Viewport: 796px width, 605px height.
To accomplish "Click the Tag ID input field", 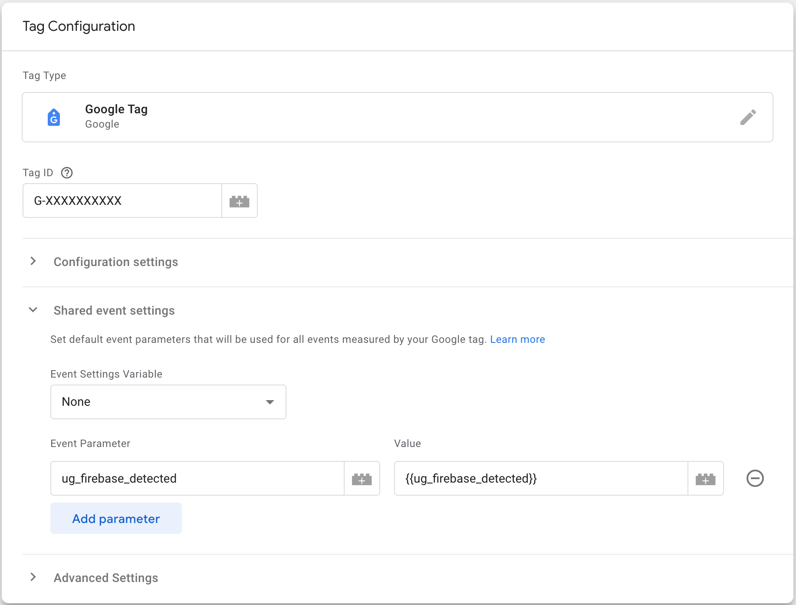I will (122, 201).
